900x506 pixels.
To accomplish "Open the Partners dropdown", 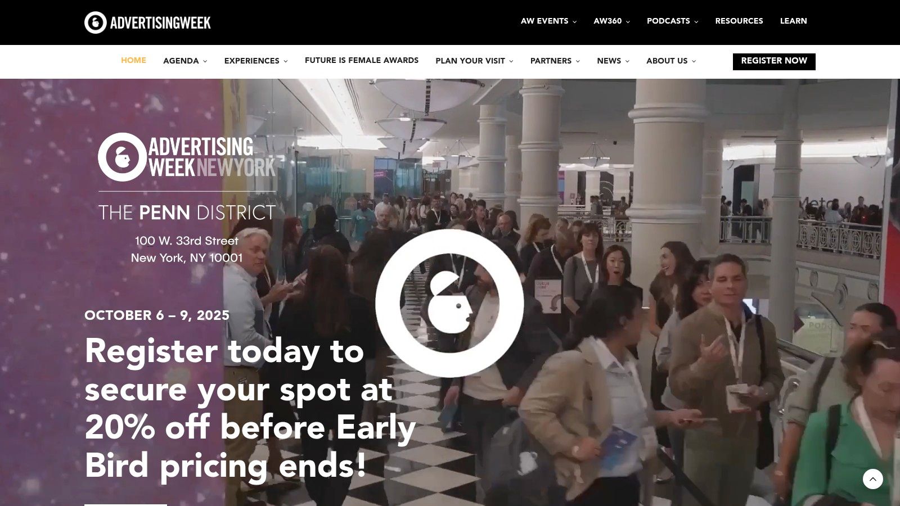I will tap(555, 61).
